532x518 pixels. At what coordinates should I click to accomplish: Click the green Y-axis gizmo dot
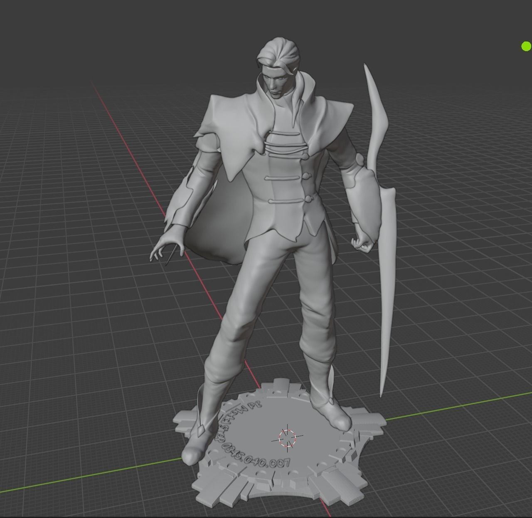point(526,47)
